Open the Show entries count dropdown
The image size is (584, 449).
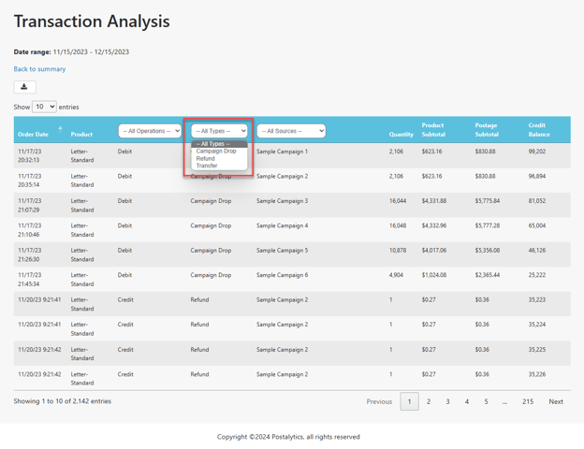44,107
